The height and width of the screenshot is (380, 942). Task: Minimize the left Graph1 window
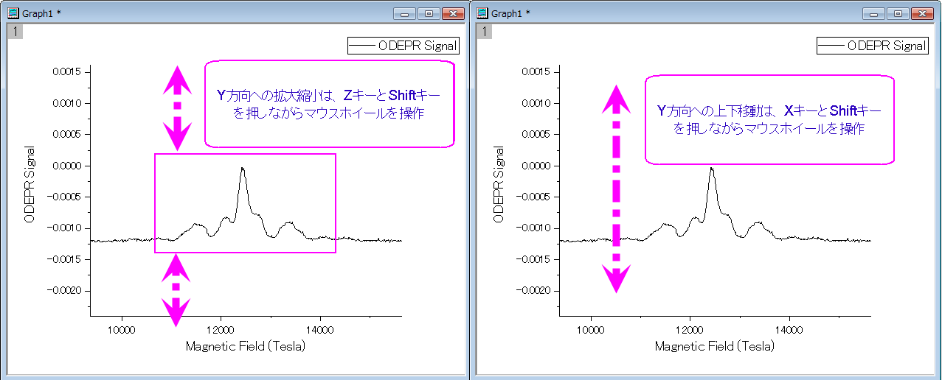pos(404,13)
